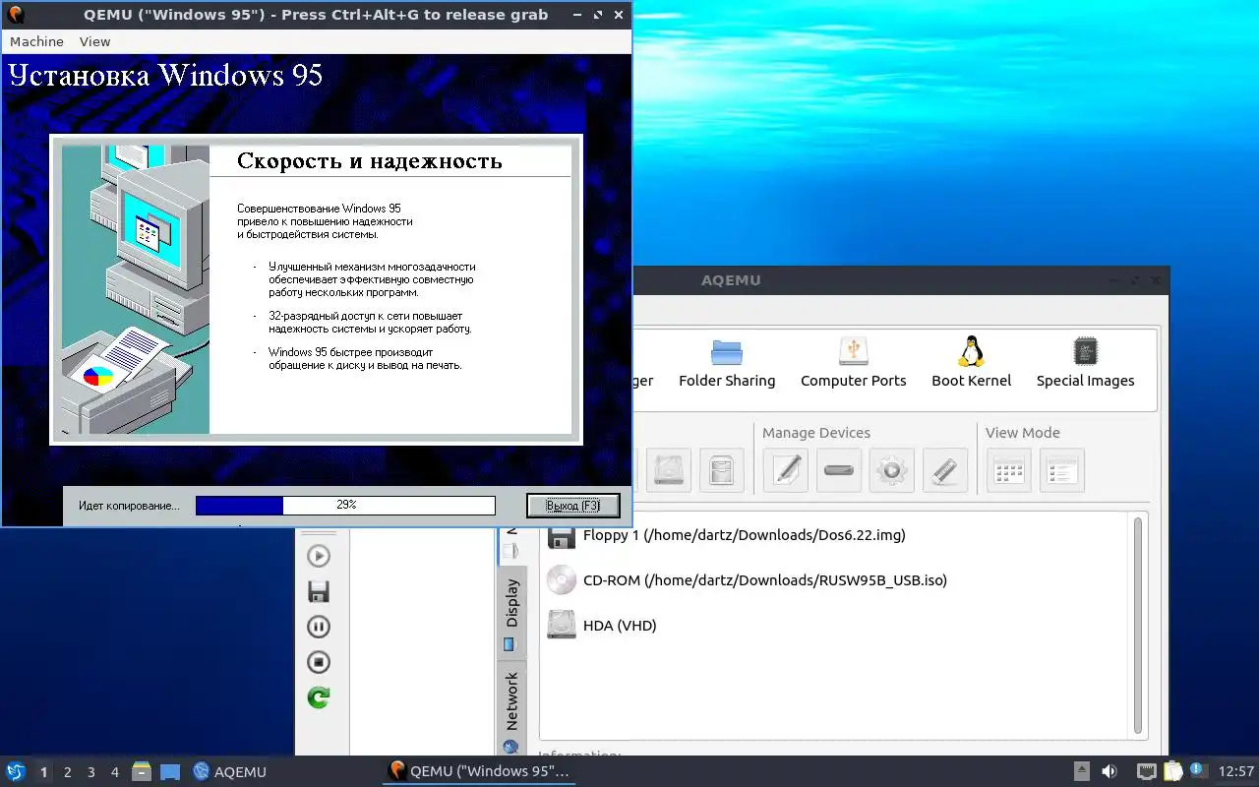Click taskbar clock showing 12:57
The image size is (1259, 787).
pyautogui.click(x=1236, y=771)
